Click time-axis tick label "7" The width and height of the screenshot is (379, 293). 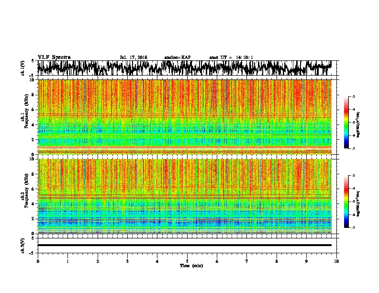[247, 261]
